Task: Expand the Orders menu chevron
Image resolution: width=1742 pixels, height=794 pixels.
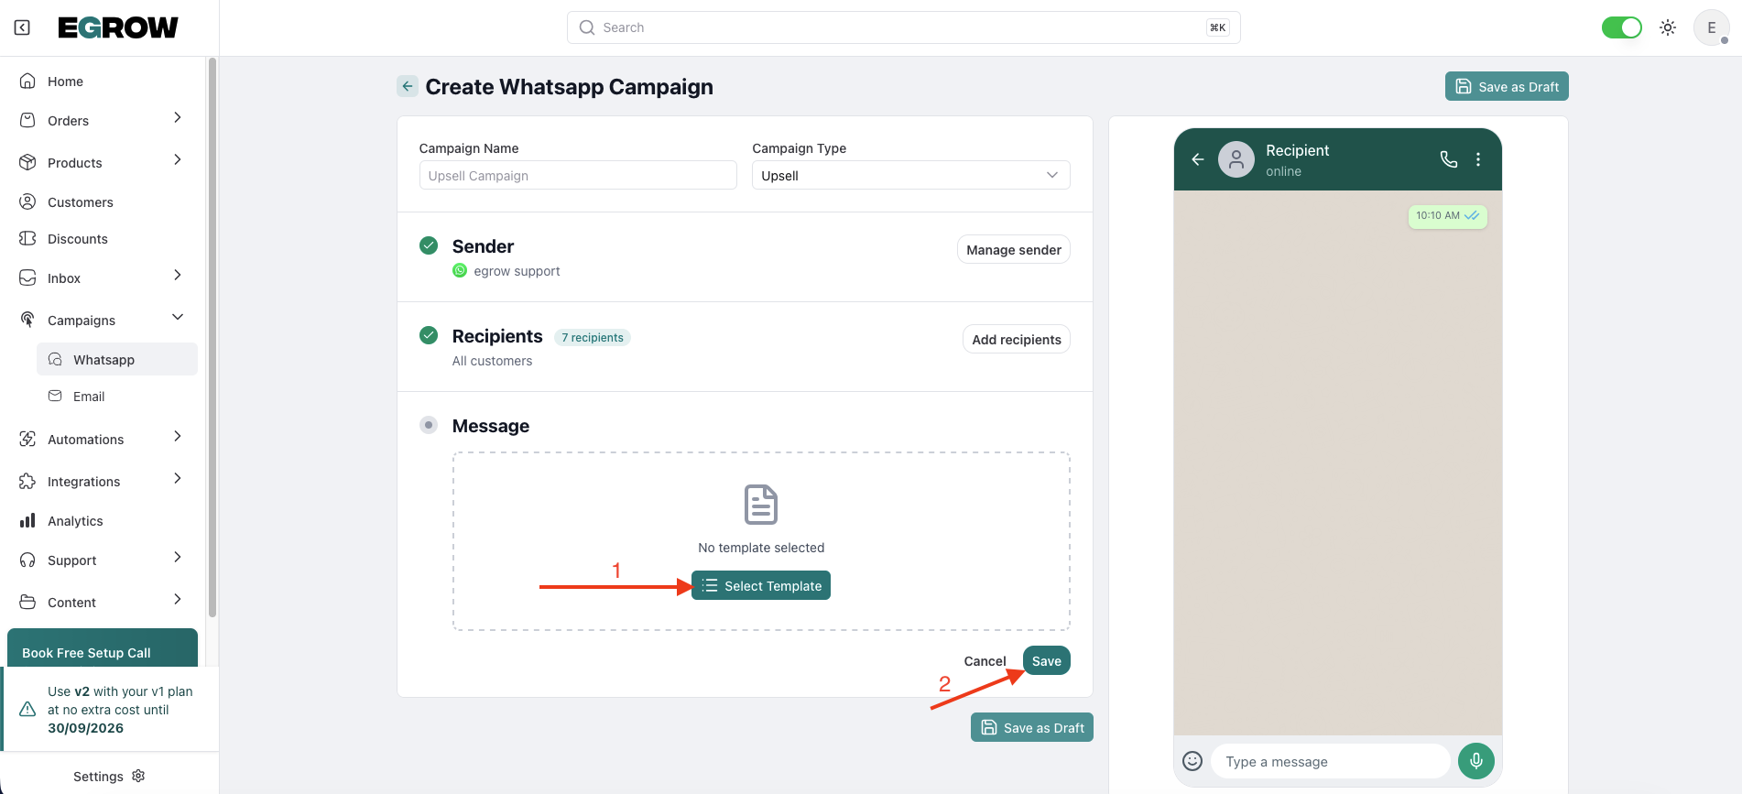Action: [x=178, y=118]
